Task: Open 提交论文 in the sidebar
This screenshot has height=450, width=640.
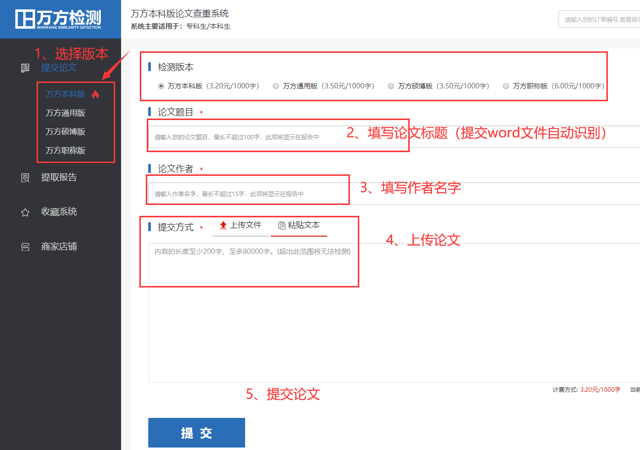Action: (x=59, y=68)
